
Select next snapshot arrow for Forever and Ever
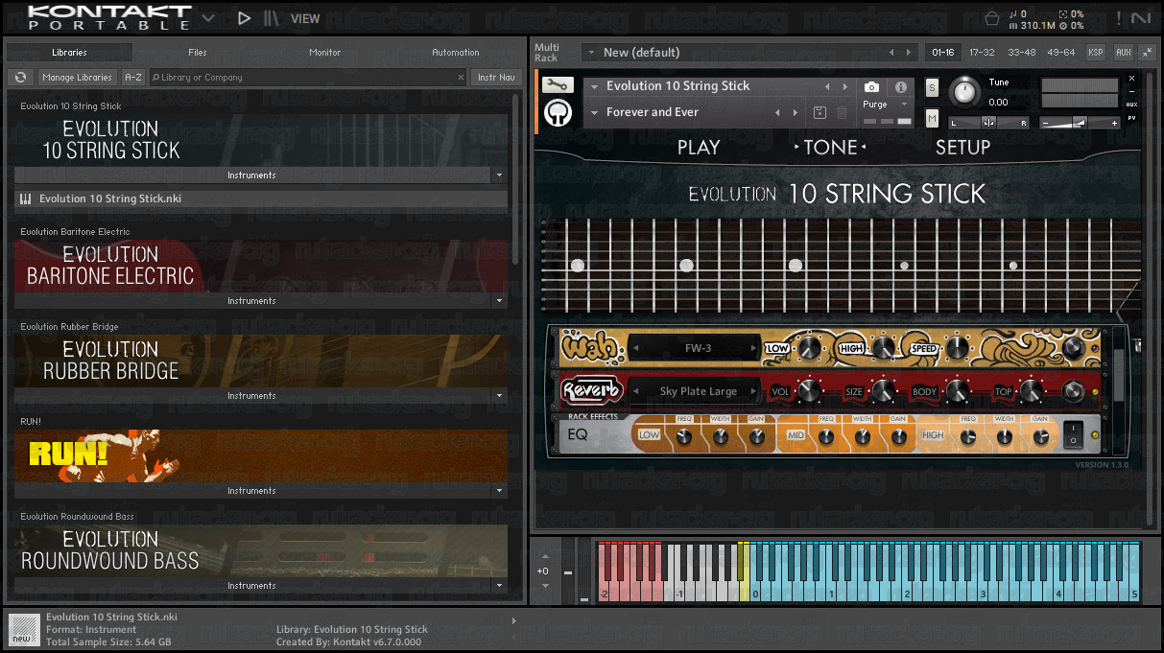796,113
